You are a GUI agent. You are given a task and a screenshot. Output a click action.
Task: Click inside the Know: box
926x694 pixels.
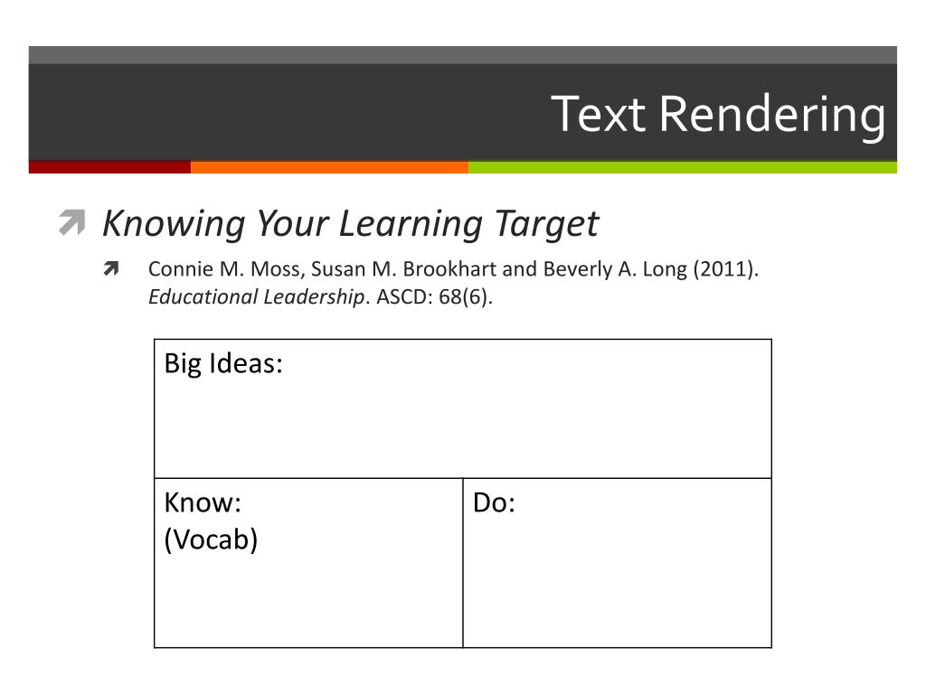[308, 563]
